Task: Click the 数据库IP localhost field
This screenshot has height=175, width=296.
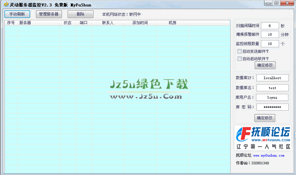Action: 272,78
